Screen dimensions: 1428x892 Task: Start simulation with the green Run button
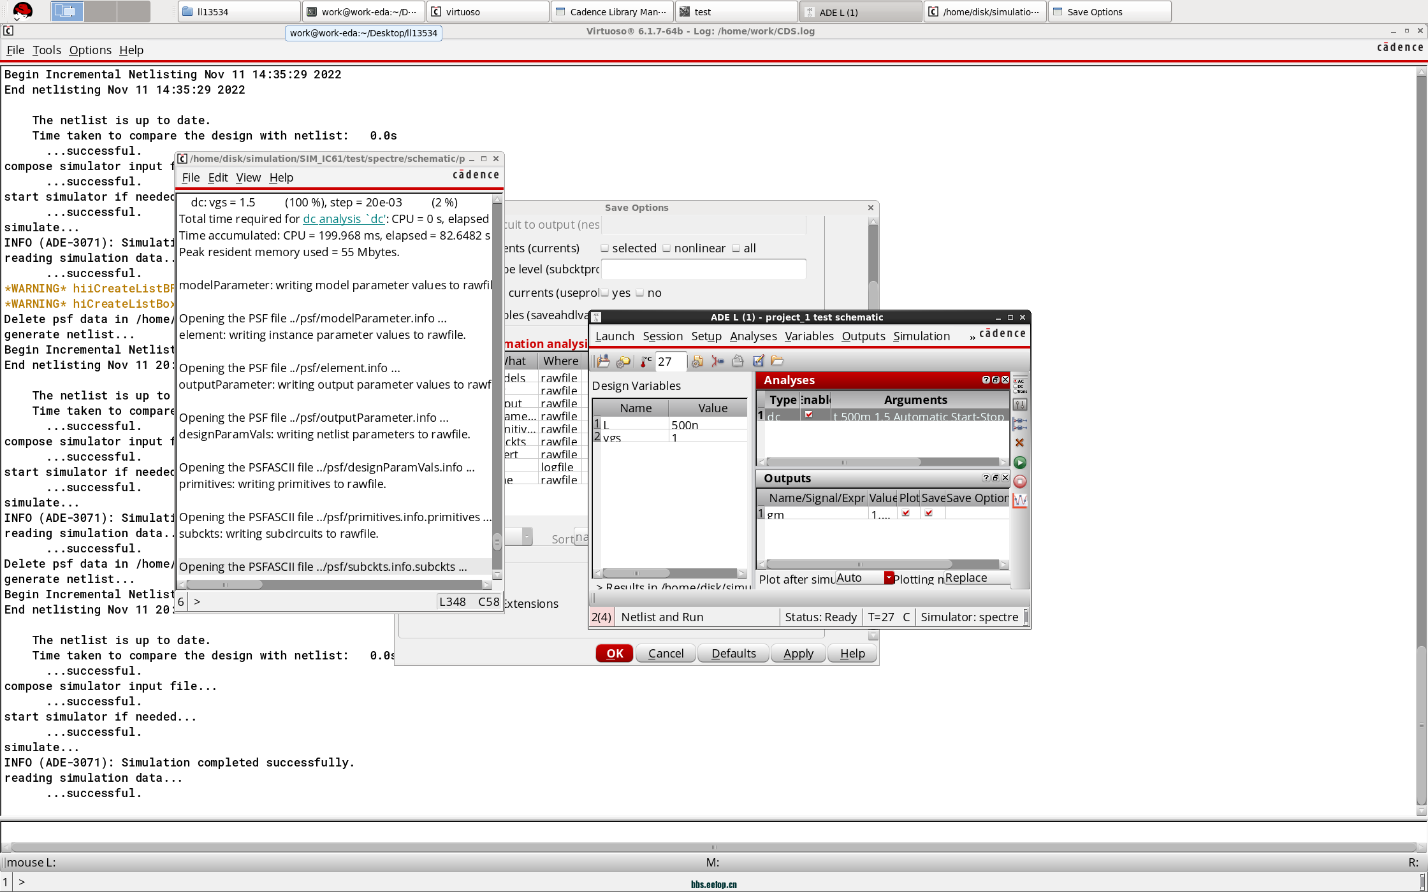(1020, 463)
